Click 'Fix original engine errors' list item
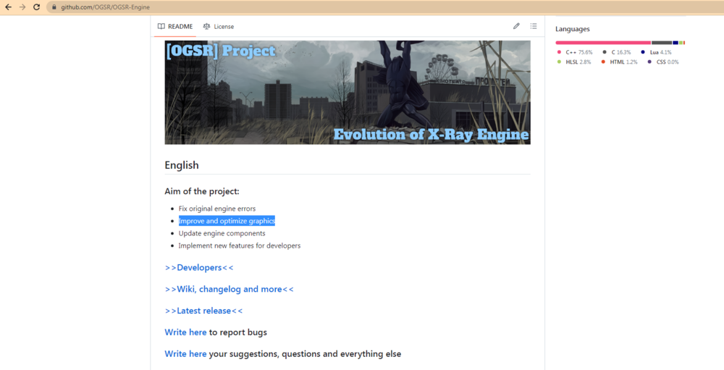The width and height of the screenshot is (724, 370). coord(217,209)
